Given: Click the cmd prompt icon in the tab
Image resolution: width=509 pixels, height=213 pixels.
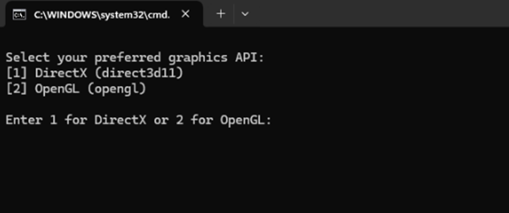Looking at the screenshot, I should [19, 14].
